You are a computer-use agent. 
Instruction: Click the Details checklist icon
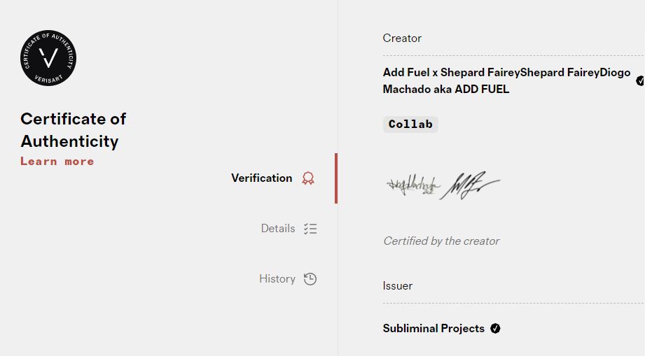[310, 229]
